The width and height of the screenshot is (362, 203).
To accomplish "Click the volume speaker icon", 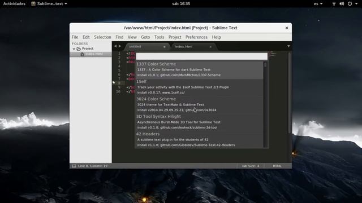I will click(342, 4).
